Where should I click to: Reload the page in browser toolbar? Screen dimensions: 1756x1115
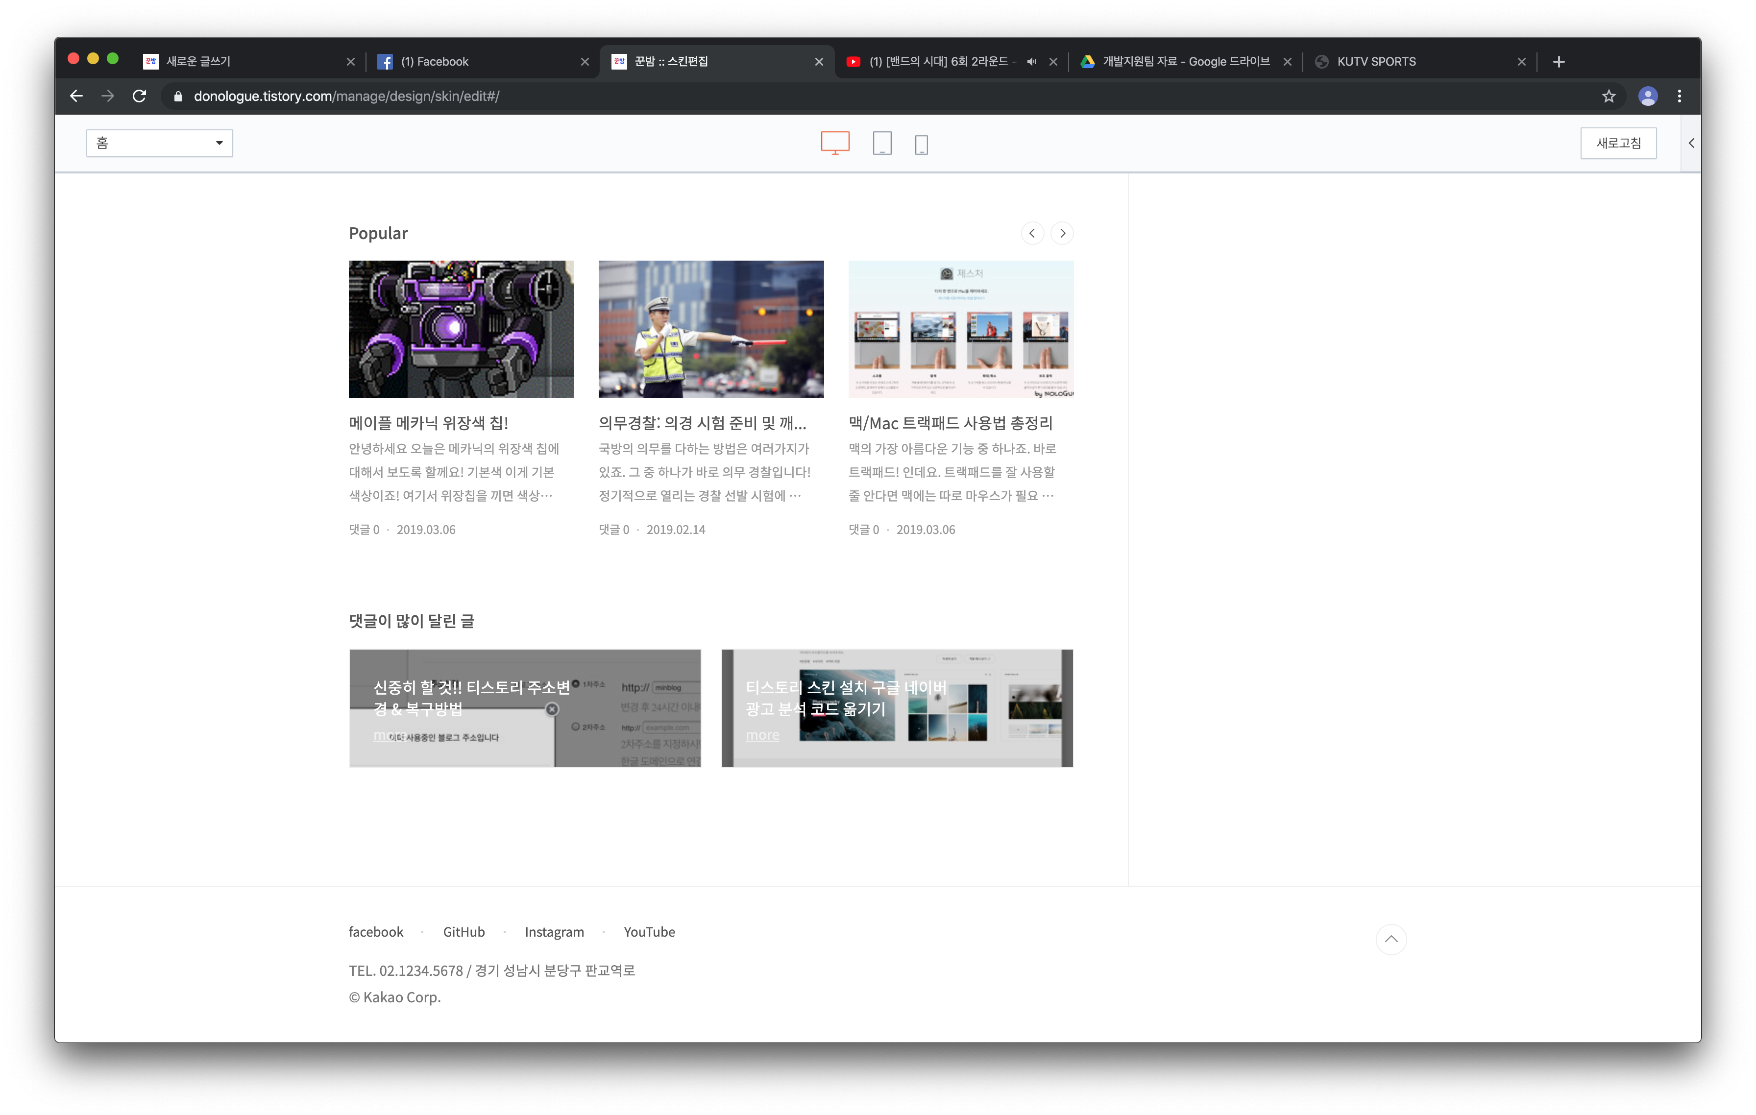139,96
